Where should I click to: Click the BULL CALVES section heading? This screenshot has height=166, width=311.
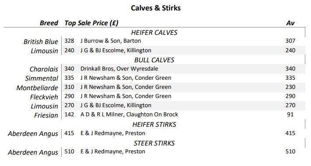click(x=154, y=60)
